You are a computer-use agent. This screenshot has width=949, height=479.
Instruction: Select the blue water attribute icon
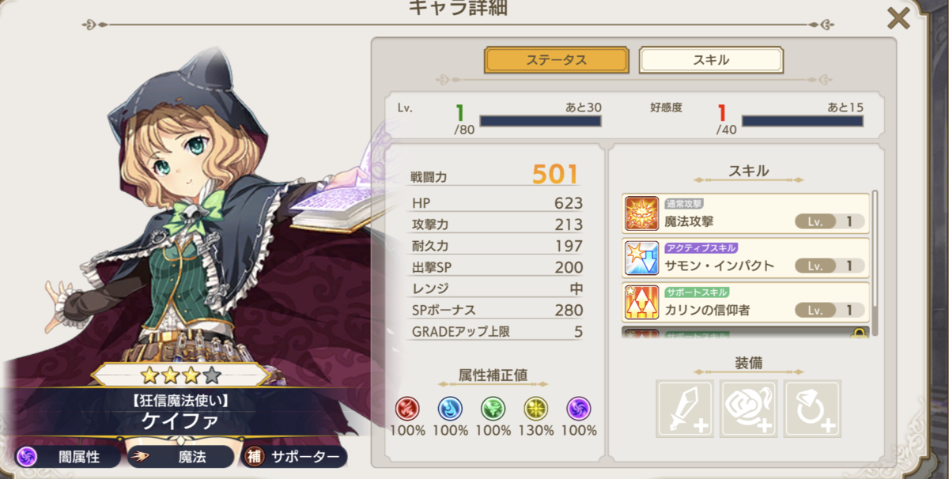coord(450,409)
